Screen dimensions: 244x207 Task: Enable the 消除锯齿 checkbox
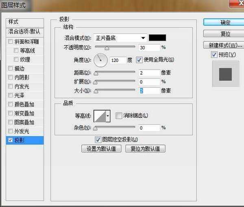click(x=119, y=116)
